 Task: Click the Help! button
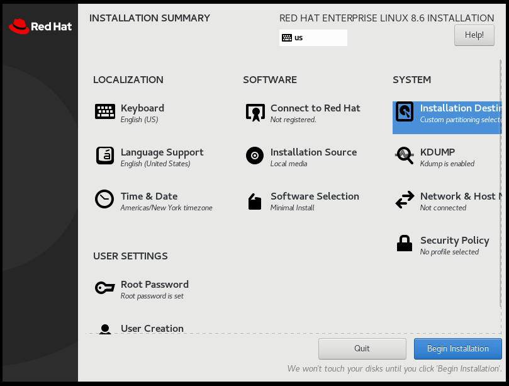pos(474,35)
